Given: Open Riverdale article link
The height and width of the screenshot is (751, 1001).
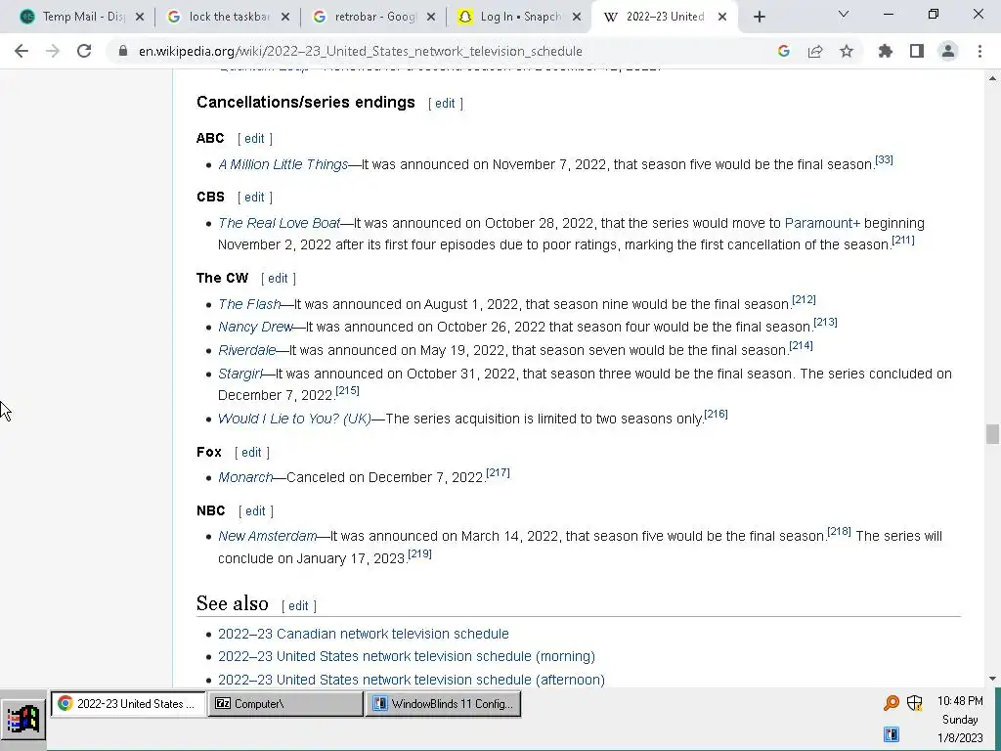Looking at the screenshot, I should pos(247,351).
